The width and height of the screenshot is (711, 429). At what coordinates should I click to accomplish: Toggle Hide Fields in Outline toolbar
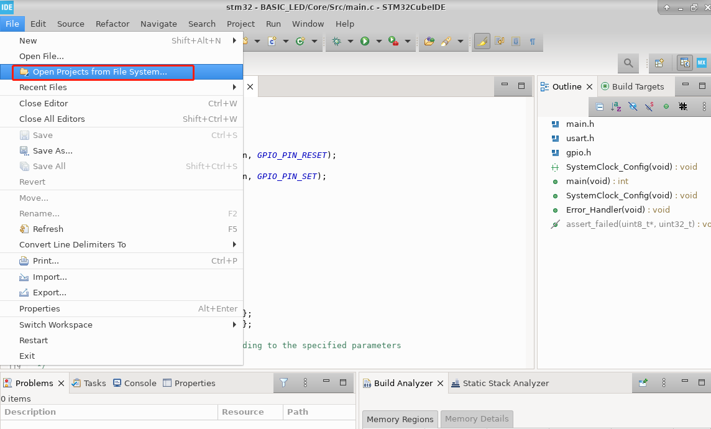[633, 106]
